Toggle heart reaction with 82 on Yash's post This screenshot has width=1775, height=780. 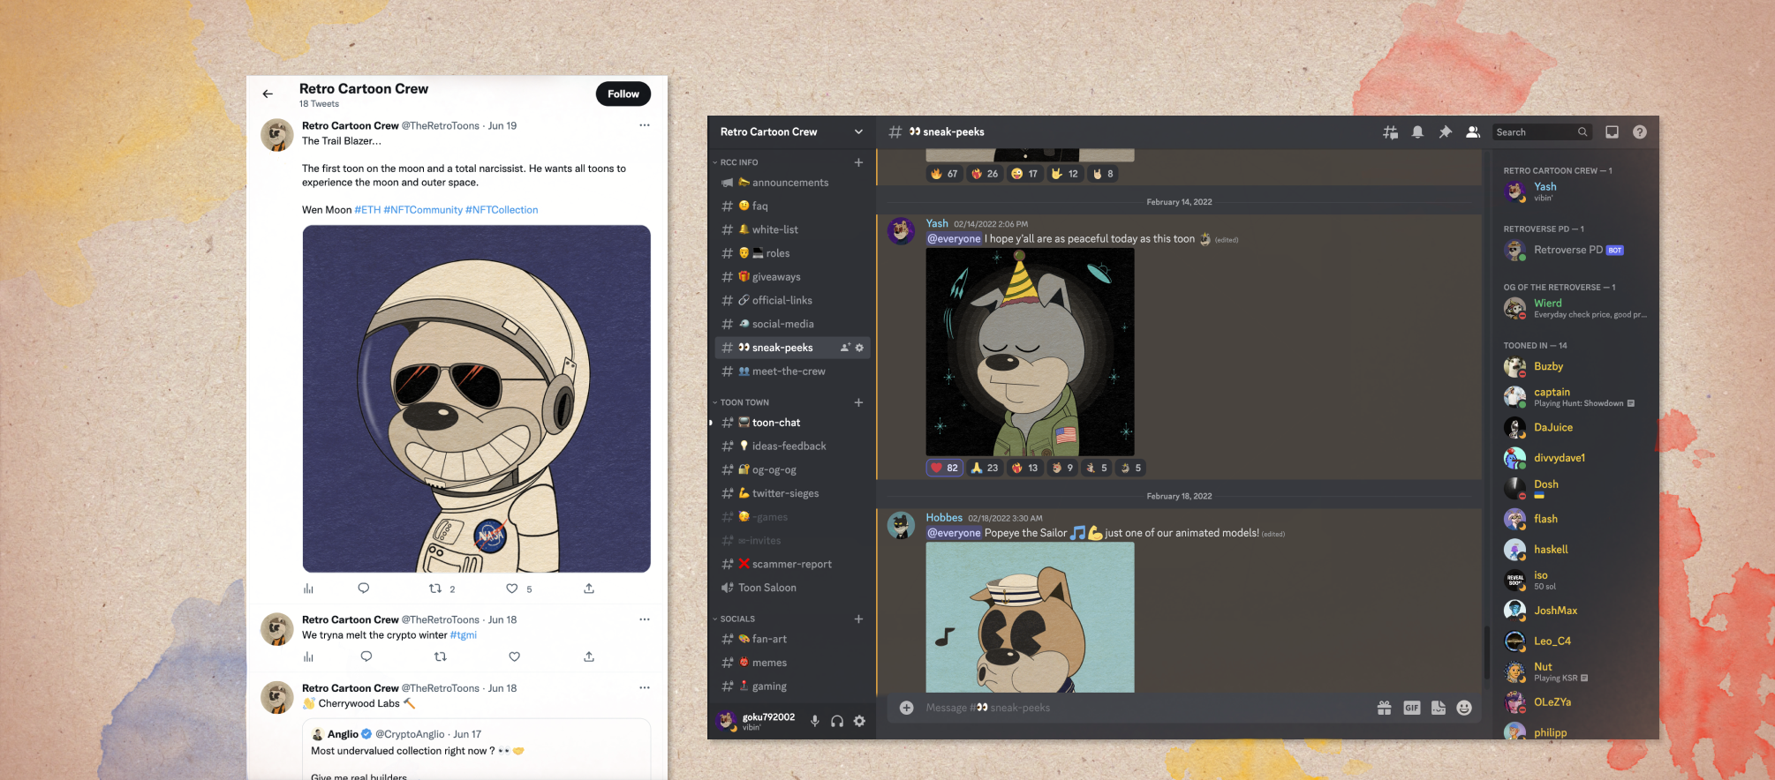pyautogui.click(x=944, y=468)
